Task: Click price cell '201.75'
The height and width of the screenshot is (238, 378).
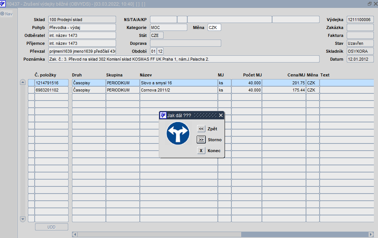Action: (284, 83)
